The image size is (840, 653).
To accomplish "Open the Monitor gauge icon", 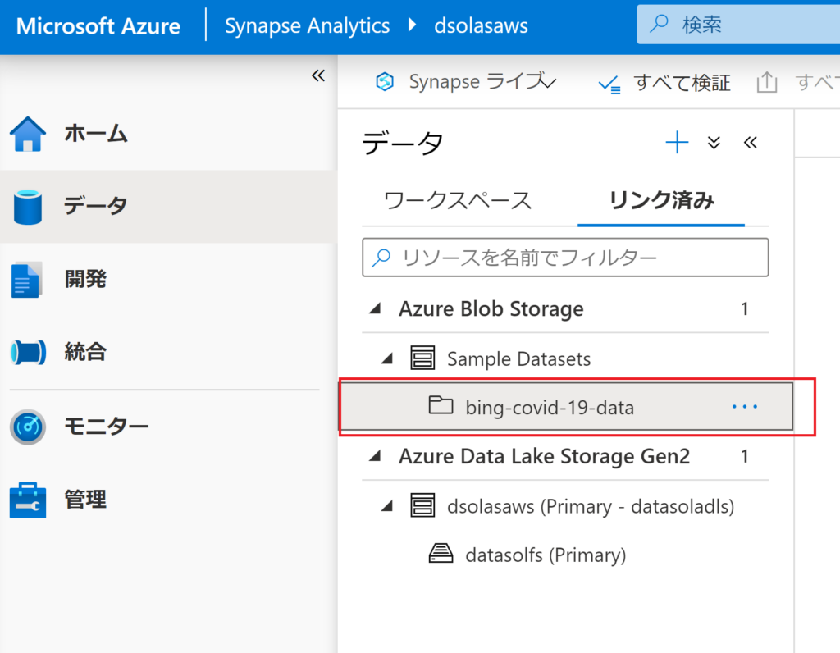I will coord(28,427).
